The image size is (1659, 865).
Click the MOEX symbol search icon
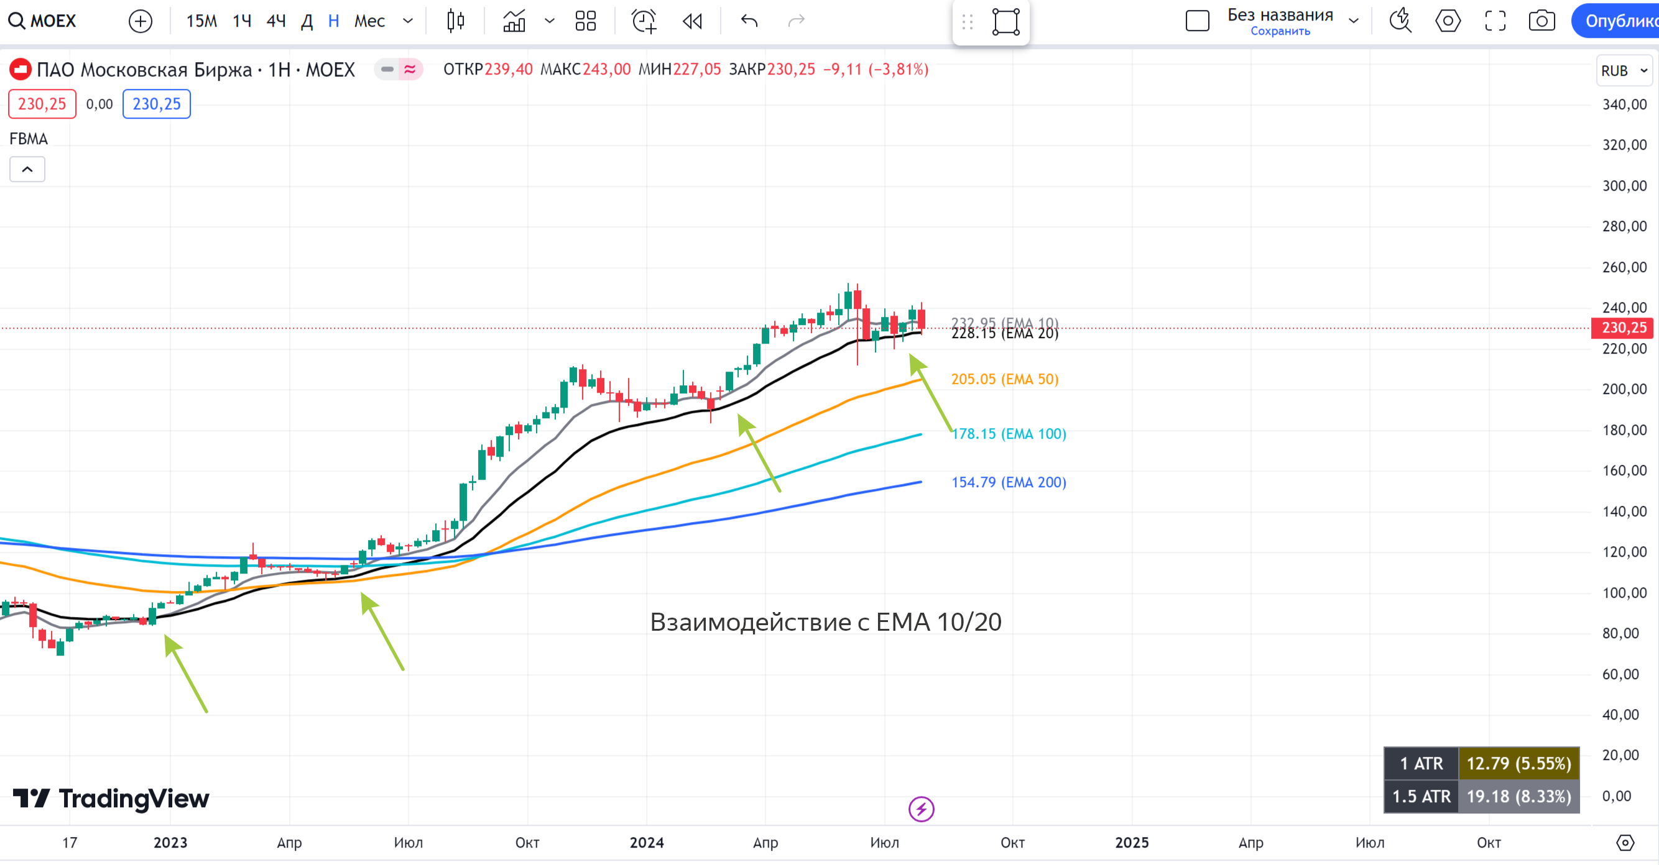(17, 21)
